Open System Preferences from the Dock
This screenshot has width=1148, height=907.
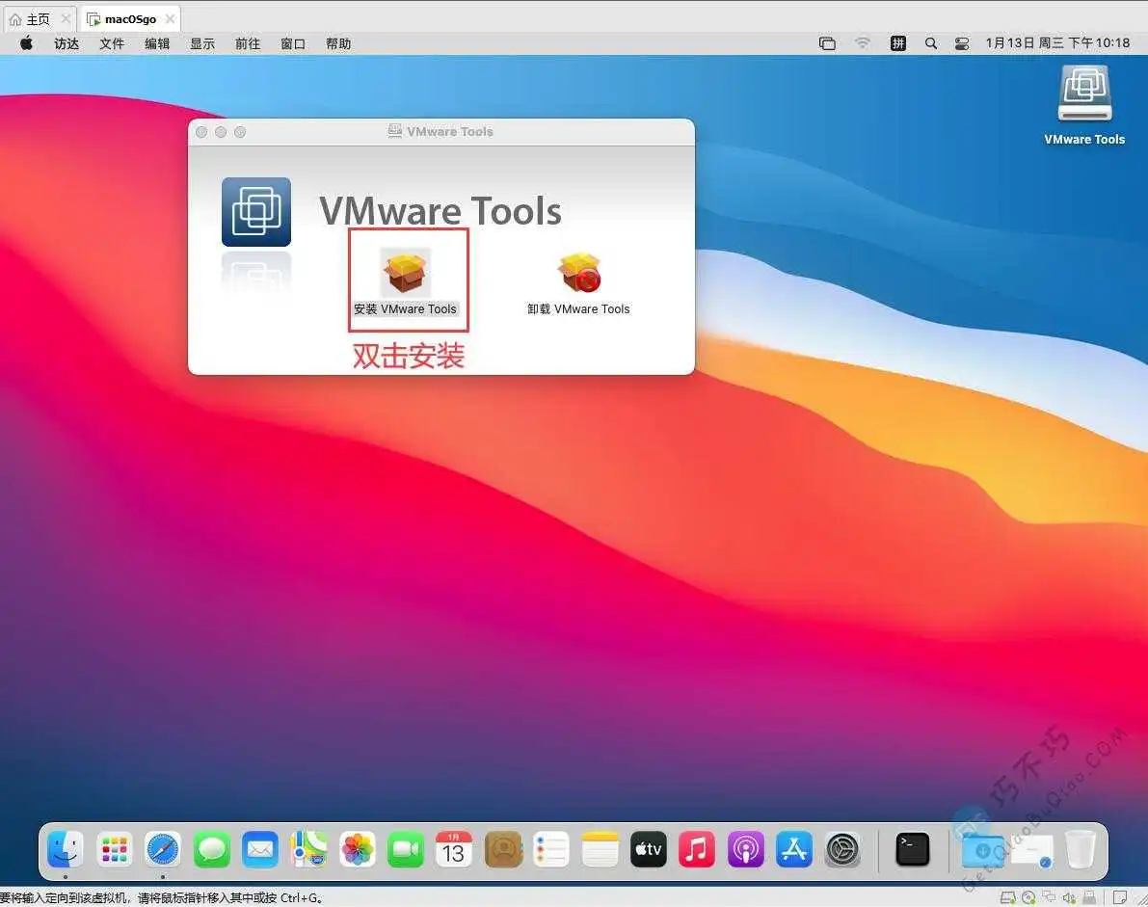click(842, 850)
